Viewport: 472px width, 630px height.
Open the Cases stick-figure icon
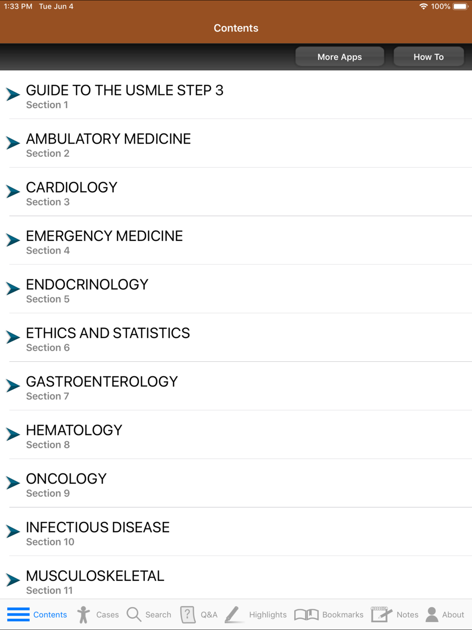(84, 614)
